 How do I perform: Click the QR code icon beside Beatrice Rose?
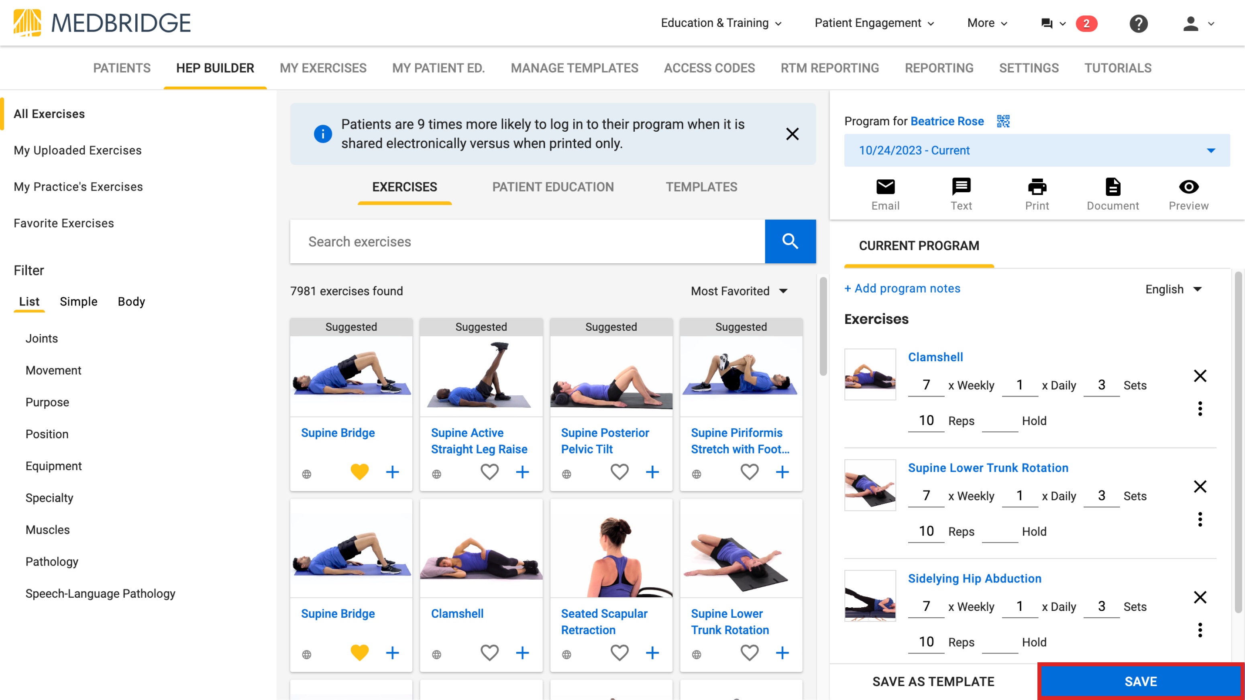(x=1003, y=121)
